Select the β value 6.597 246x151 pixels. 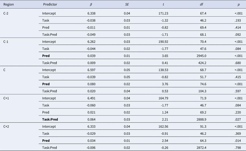click(x=90, y=70)
